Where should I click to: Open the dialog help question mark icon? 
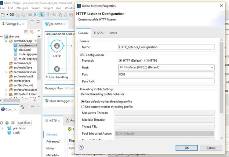click(x=81, y=147)
